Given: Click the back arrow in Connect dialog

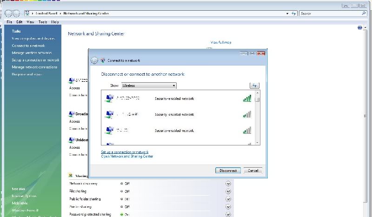Looking at the screenshot, I should point(94,60).
